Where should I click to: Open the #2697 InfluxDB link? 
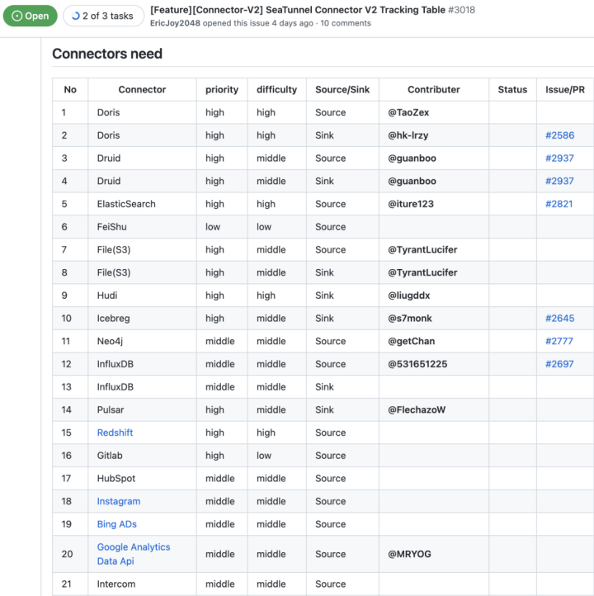559,364
